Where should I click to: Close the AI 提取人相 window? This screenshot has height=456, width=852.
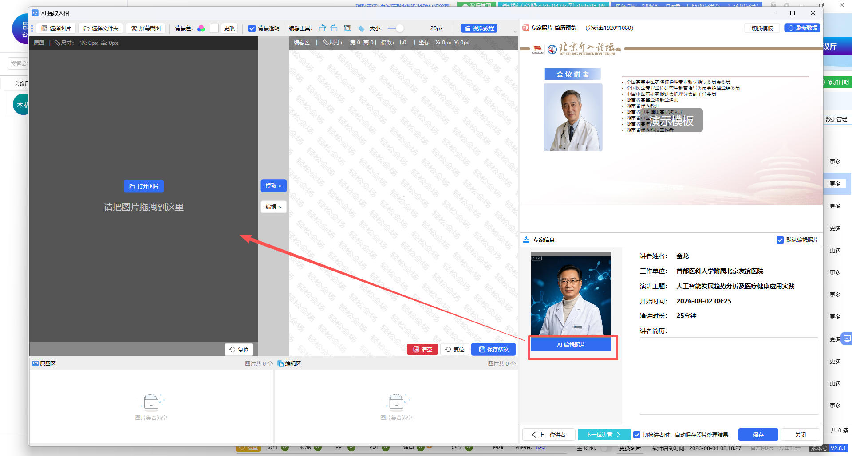813,13
